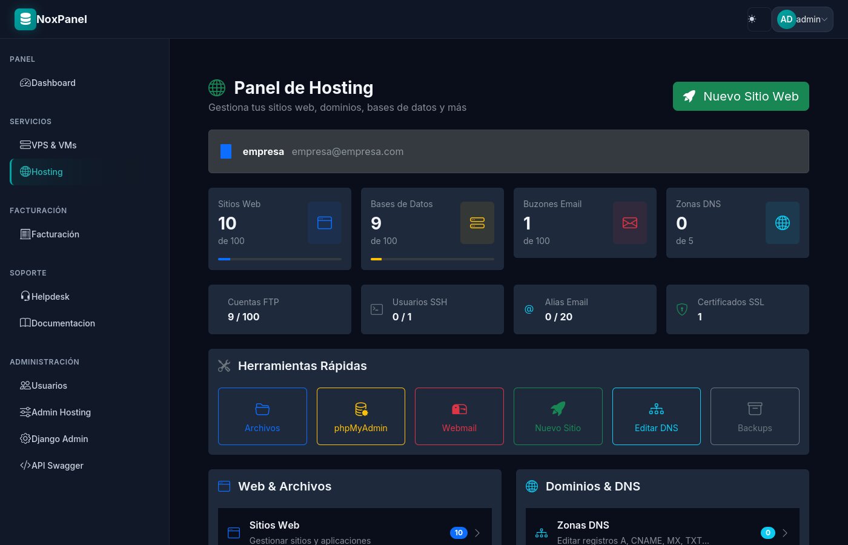Image resolution: width=848 pixels, height=545 pixels.
Task: Click the Zonas DNS globe icon card
Action: point(782,223)
